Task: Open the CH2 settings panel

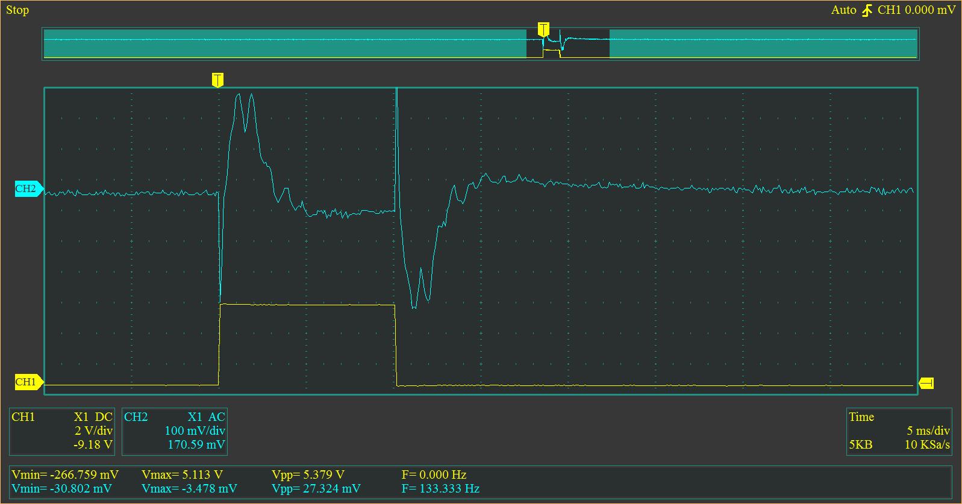Action: click(x=175, y=431)
